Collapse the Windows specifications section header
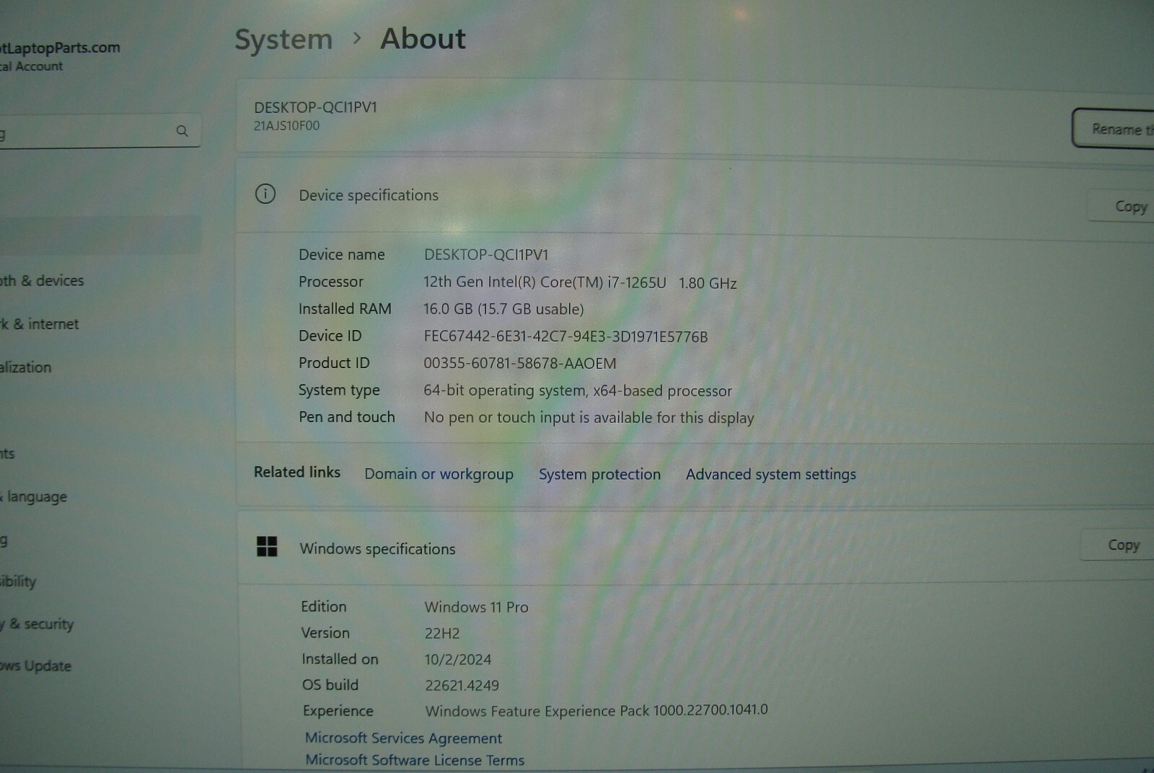1154x773 pixels. pos(695,548)
